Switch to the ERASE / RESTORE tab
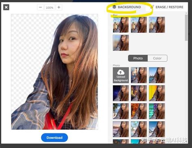 tap(167, 7)
